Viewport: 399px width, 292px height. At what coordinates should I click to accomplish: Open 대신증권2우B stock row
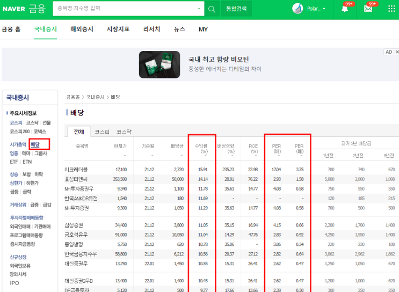pyautogui.click(x=78, y=281)
